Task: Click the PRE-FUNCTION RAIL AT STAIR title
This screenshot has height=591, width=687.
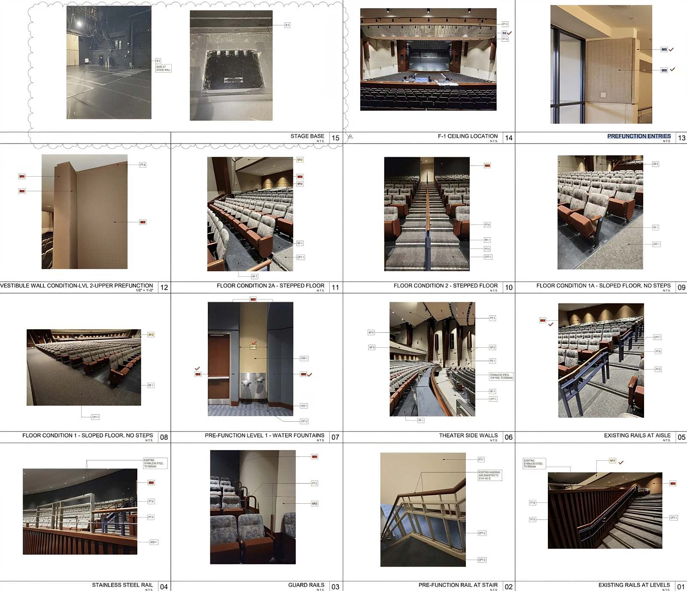Action: click(458, 585)
